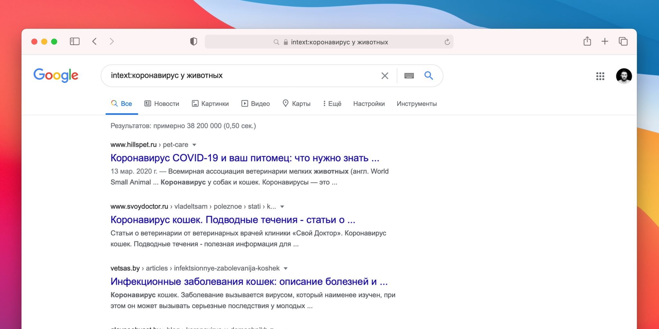The height and width of the screenshot is (329, 659).
Task: Switch to the Видео tab
Action: point(256,103)
